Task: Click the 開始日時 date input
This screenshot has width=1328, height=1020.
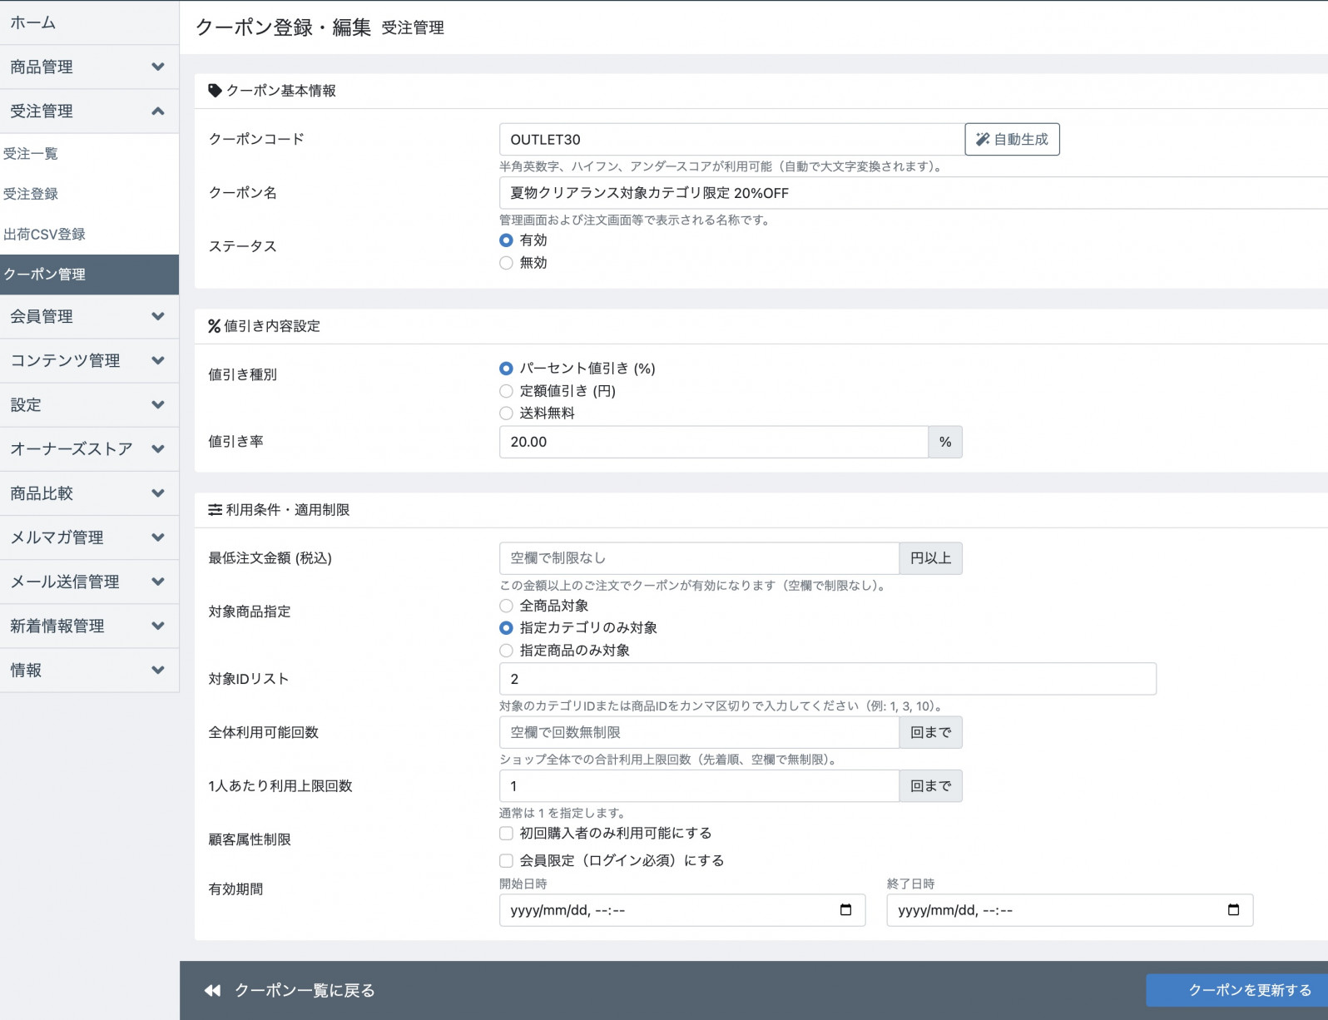Action: tap(682, 910)
